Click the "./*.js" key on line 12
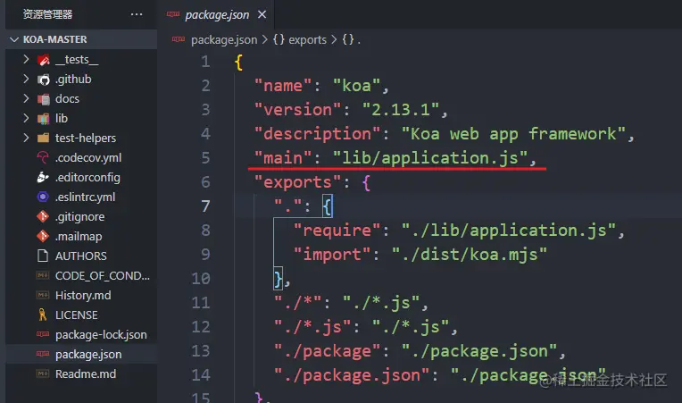Viewport: 682px width, 403px height. [x=312, y=327]
